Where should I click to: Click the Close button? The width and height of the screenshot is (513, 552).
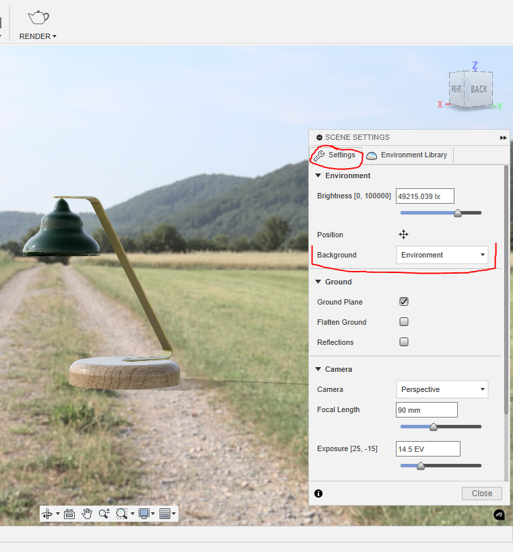click(482, 494)
